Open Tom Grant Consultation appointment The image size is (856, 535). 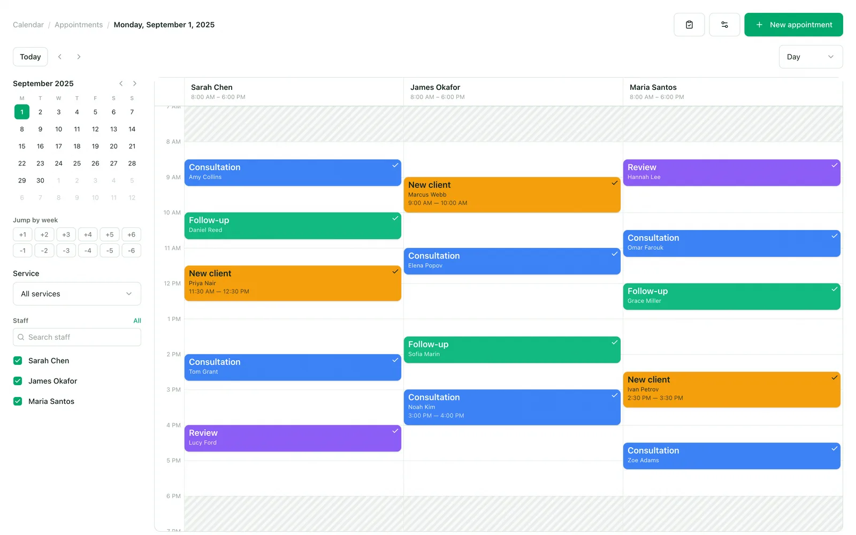coord(293,368)
